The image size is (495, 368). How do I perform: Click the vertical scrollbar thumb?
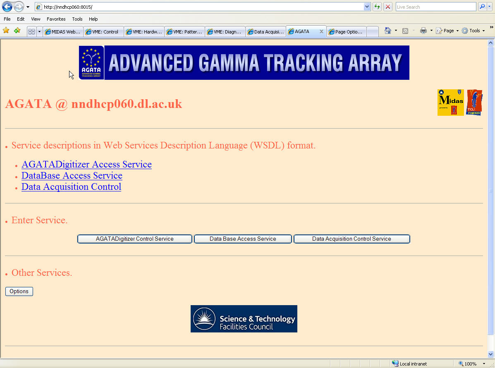490,190
